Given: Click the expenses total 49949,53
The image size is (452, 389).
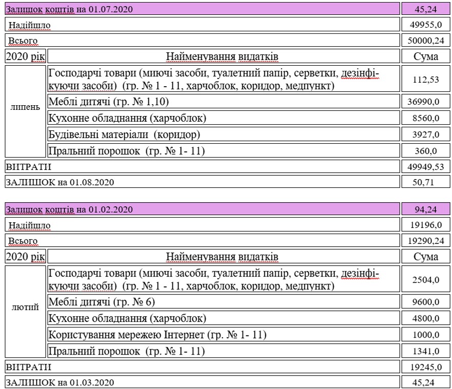Looking at the screenshot, I should (x=425, y=166).
